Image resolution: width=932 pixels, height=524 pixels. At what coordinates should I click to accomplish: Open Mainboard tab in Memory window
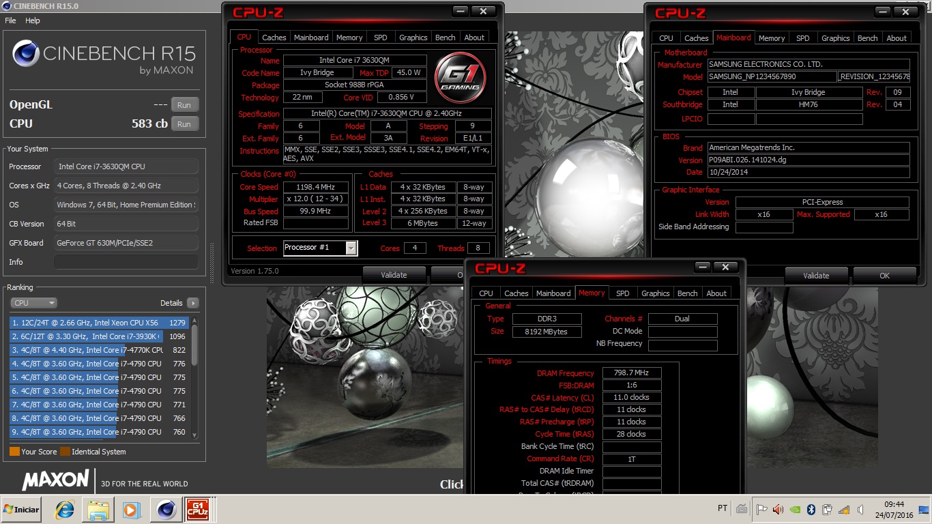pos(553,293)
